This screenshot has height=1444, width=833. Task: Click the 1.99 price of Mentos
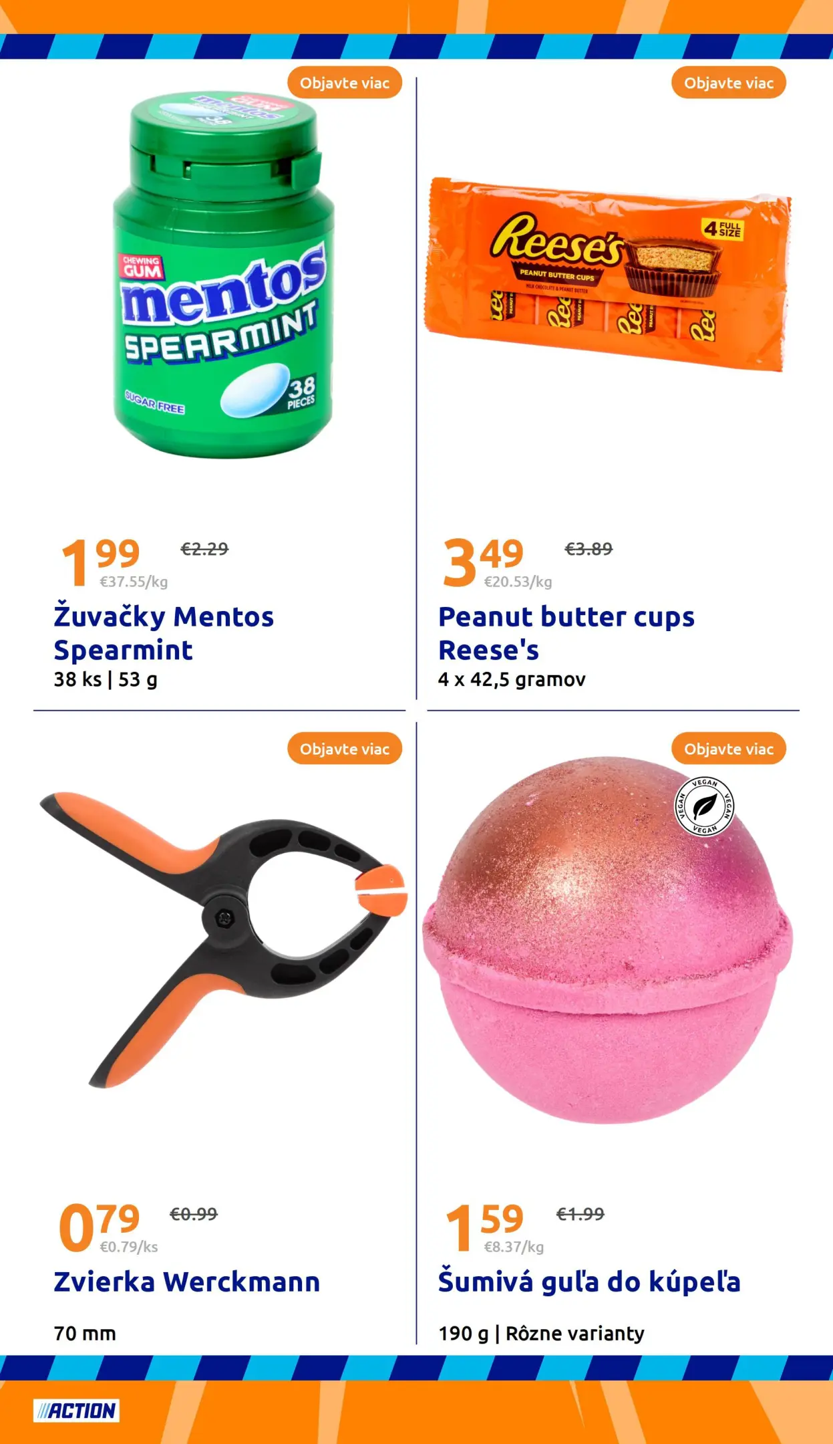click(x=100, y=562)
